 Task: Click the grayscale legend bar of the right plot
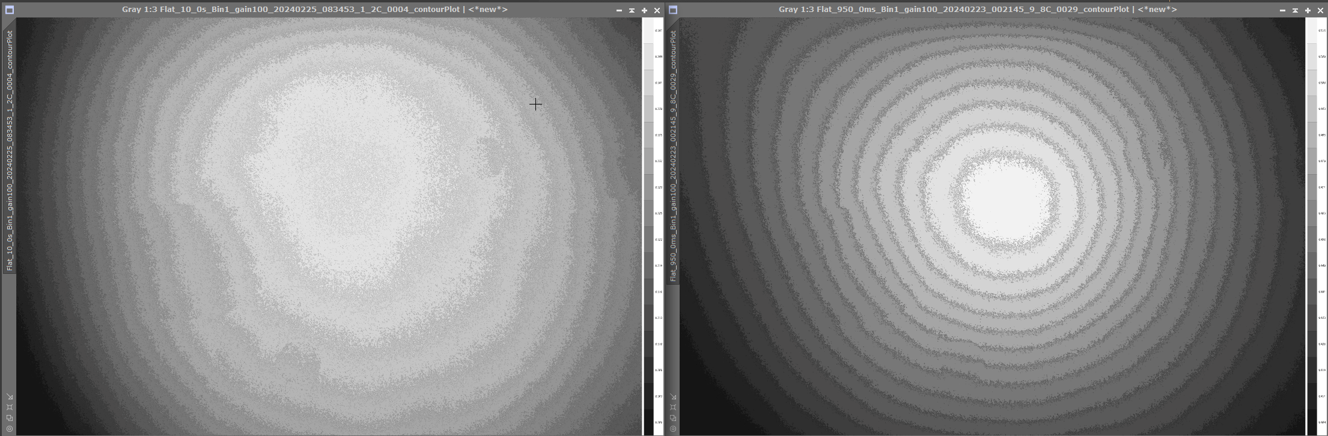pyautogui.click(x=1312, y=226)
